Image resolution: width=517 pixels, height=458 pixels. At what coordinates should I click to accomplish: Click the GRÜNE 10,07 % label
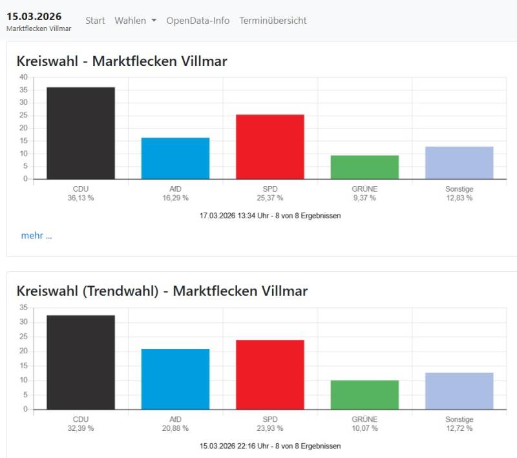point(364,424)
